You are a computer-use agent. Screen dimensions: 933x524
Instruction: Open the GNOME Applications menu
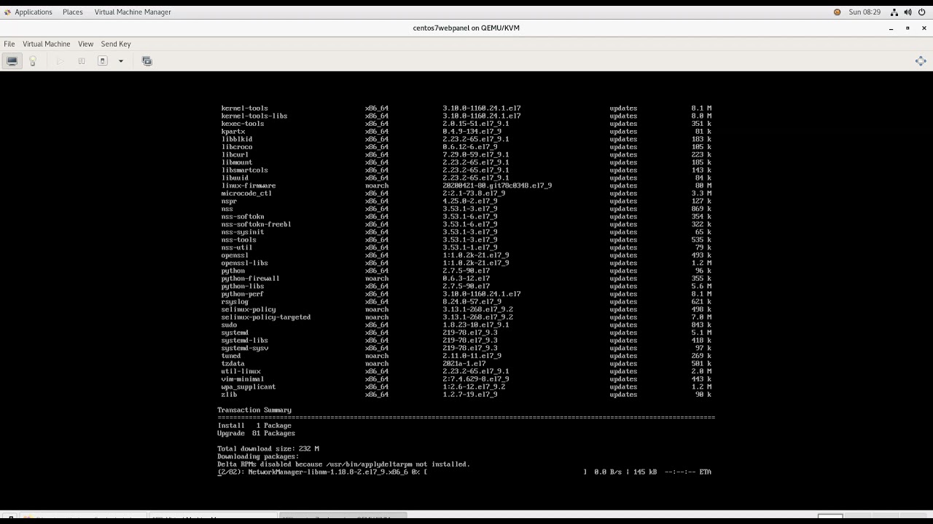click(28, 12)
